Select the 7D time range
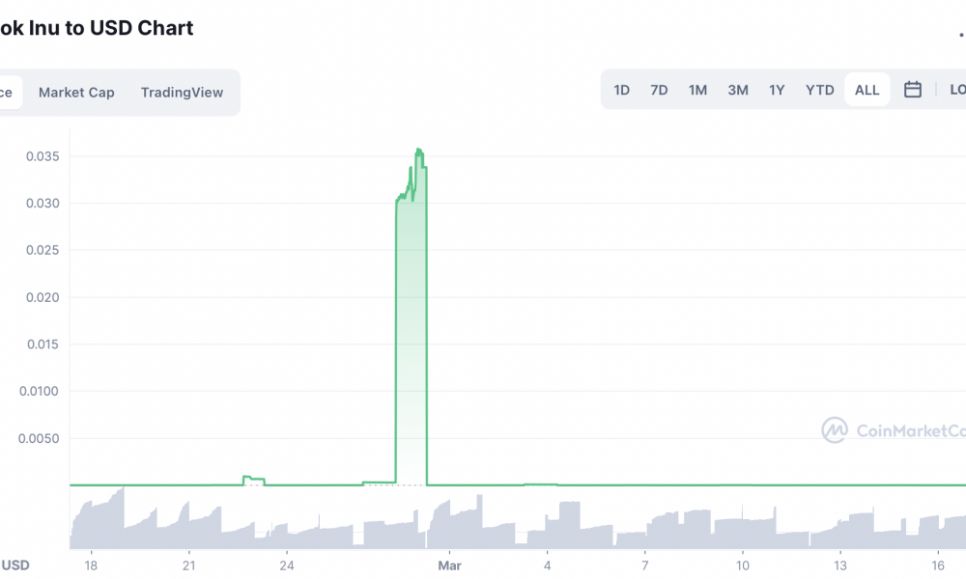The height and width of the screenshot is (579, 966). click(659, 90)
